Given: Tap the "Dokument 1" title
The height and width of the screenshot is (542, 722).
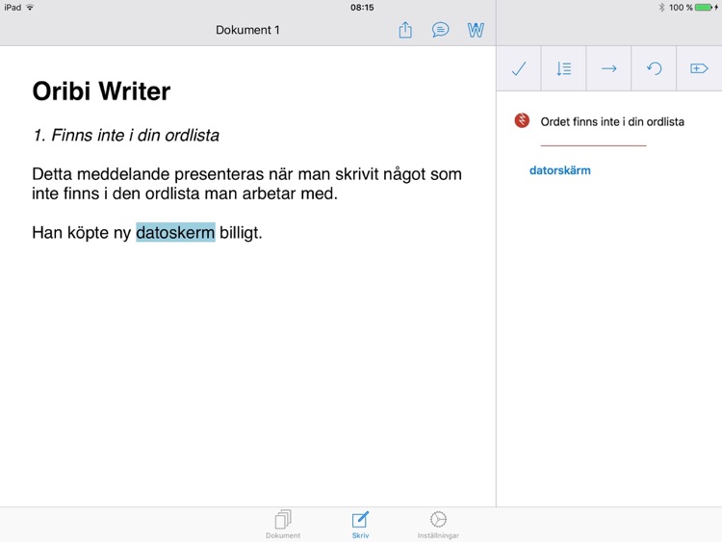Looking at the screenshot, I should (x=247, y=30).
